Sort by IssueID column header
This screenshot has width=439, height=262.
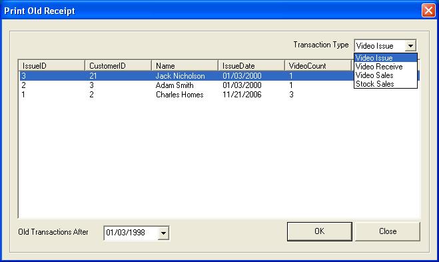[x=51, y=65]
